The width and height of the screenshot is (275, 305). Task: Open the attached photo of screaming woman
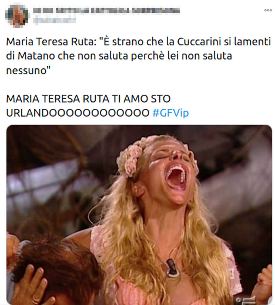pyautogui.click(x=139, y=215)
